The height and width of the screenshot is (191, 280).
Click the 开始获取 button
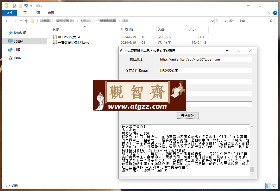tap(188, 116)
